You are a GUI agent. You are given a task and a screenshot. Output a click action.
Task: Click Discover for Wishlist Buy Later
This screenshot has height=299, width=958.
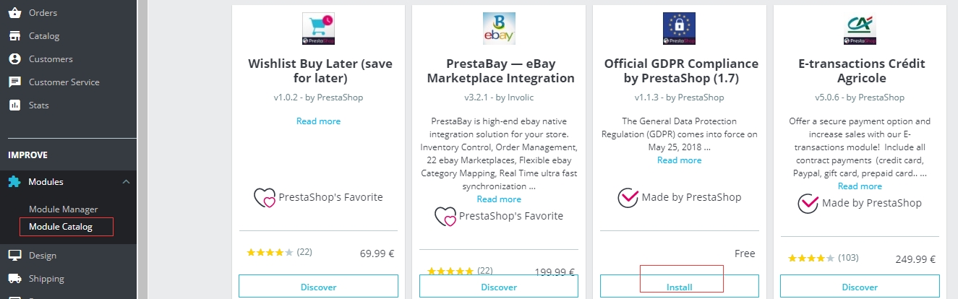318,287
